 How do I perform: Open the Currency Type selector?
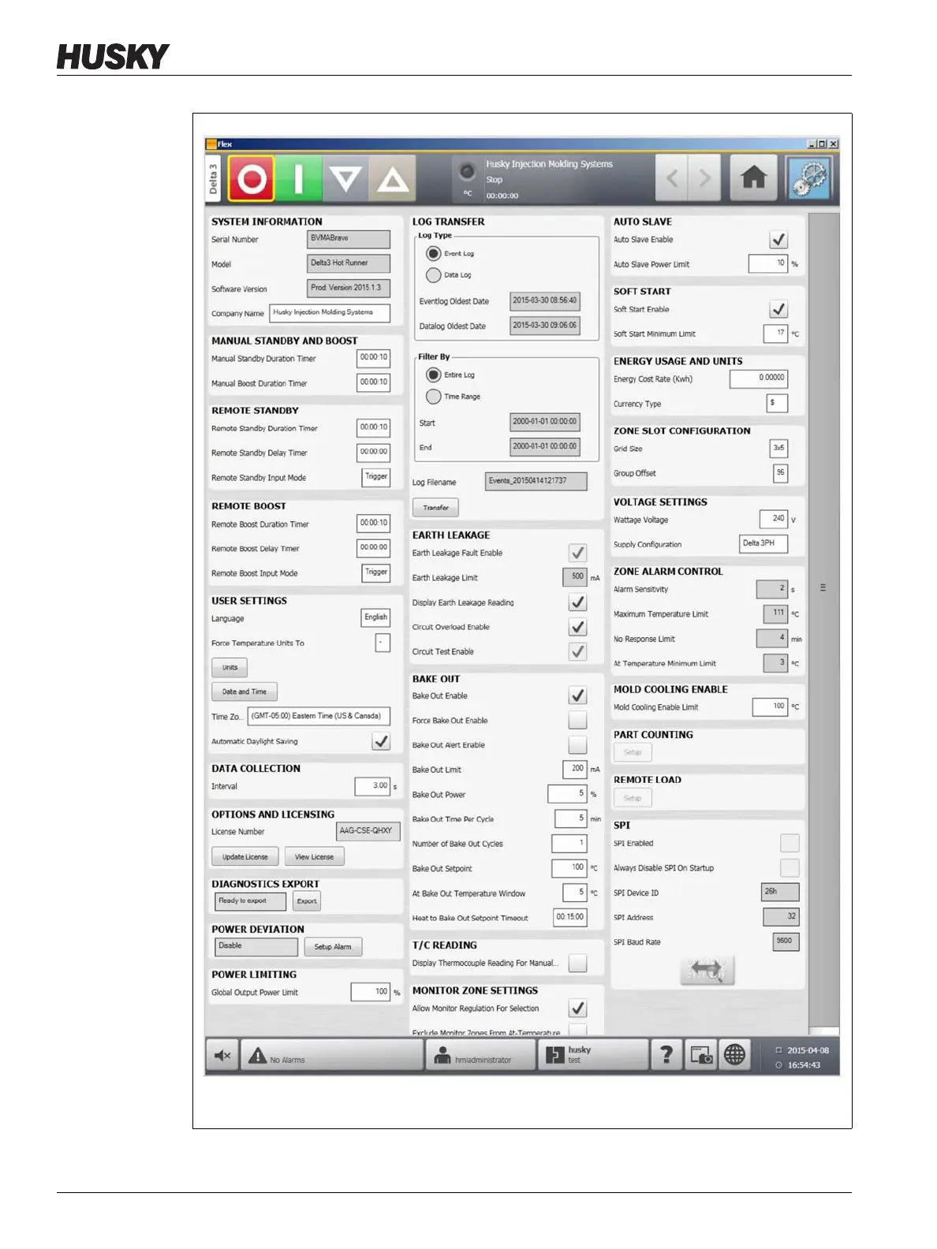point(778,403)
